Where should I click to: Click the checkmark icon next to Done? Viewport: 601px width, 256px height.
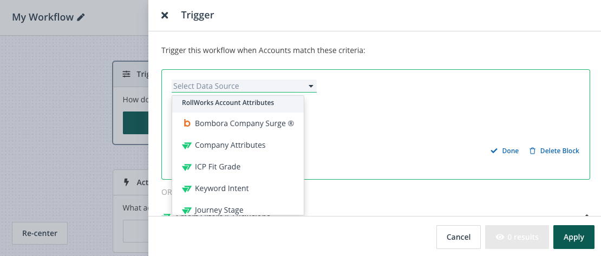tap(494, 150)
